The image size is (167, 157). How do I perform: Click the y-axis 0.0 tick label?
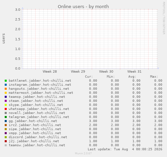[x=18, y=68]
